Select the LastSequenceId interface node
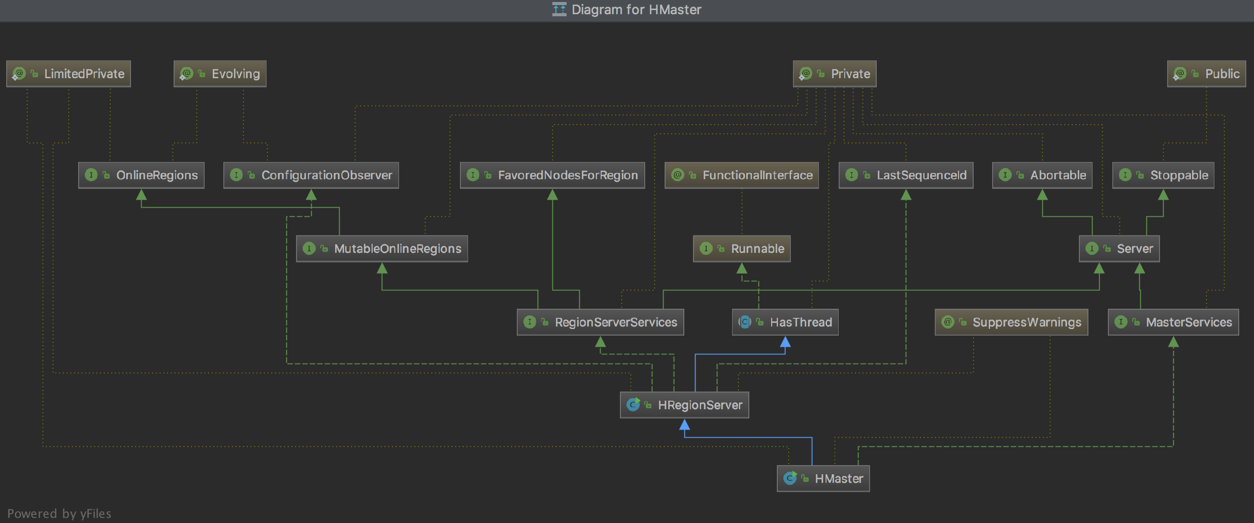The height and width of the screenshot is (523, 1254). (x=921, y=175)
